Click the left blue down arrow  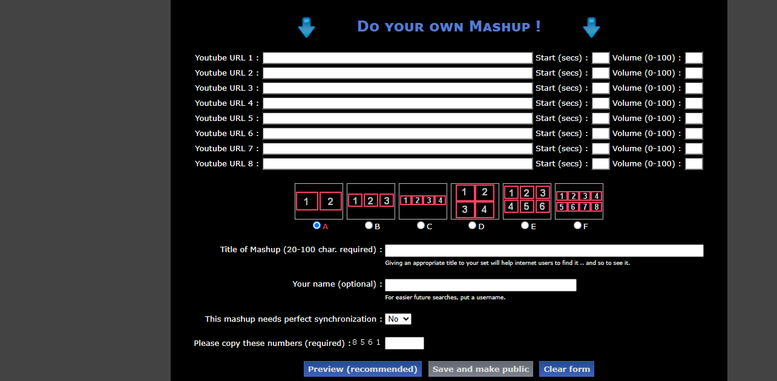306,27
